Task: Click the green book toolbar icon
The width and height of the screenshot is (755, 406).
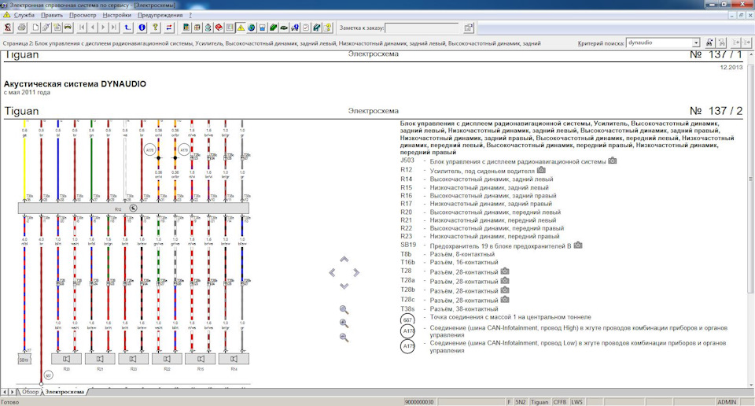Action: coord(273,28)
